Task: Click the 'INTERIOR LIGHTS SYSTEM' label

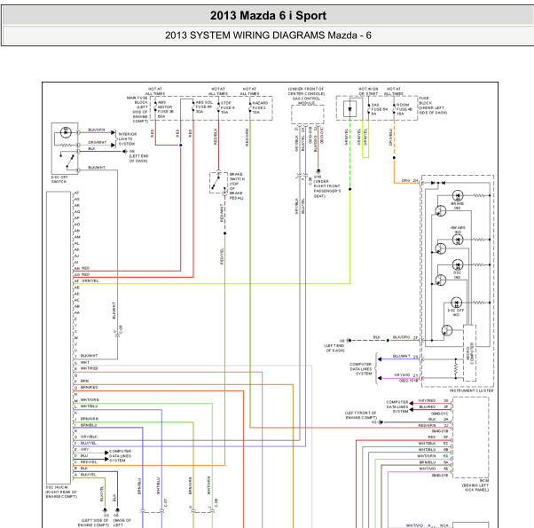Action: click(x=128, y=139)
